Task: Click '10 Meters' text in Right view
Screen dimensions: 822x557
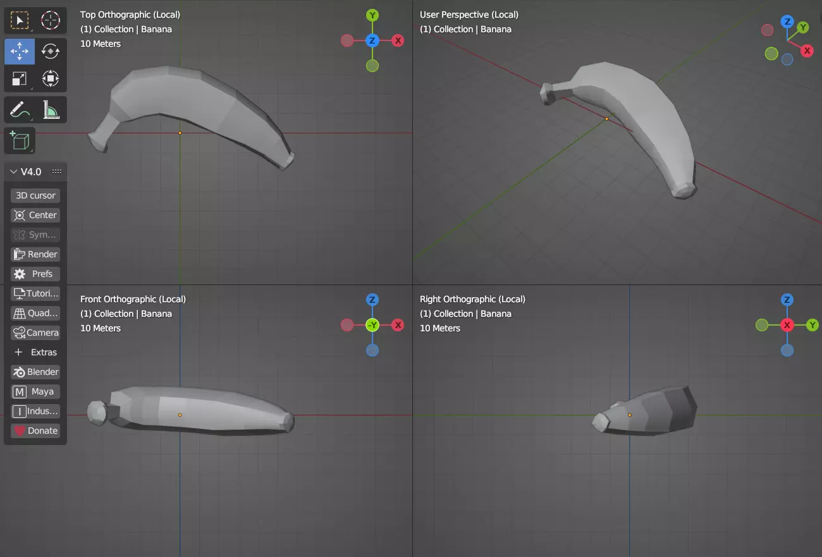Action: click(440, 328)
